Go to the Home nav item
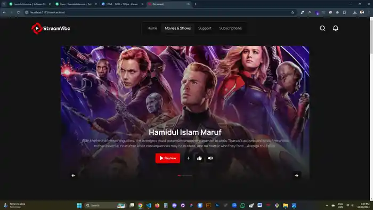Screen dimensions: 373x210 tap(152, 28)
